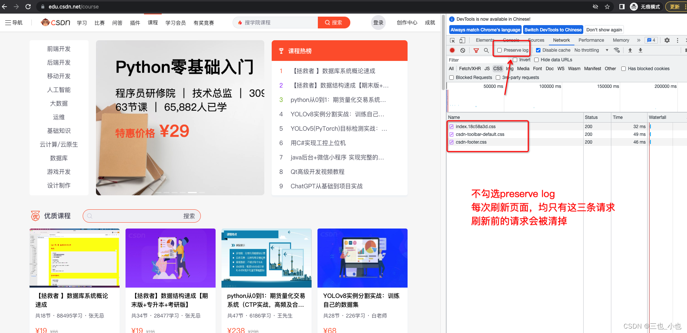Open network conditions wifi-gear icon
This screenshot has height=333, width=687.
pyautogui.click(x=617, y=50)
